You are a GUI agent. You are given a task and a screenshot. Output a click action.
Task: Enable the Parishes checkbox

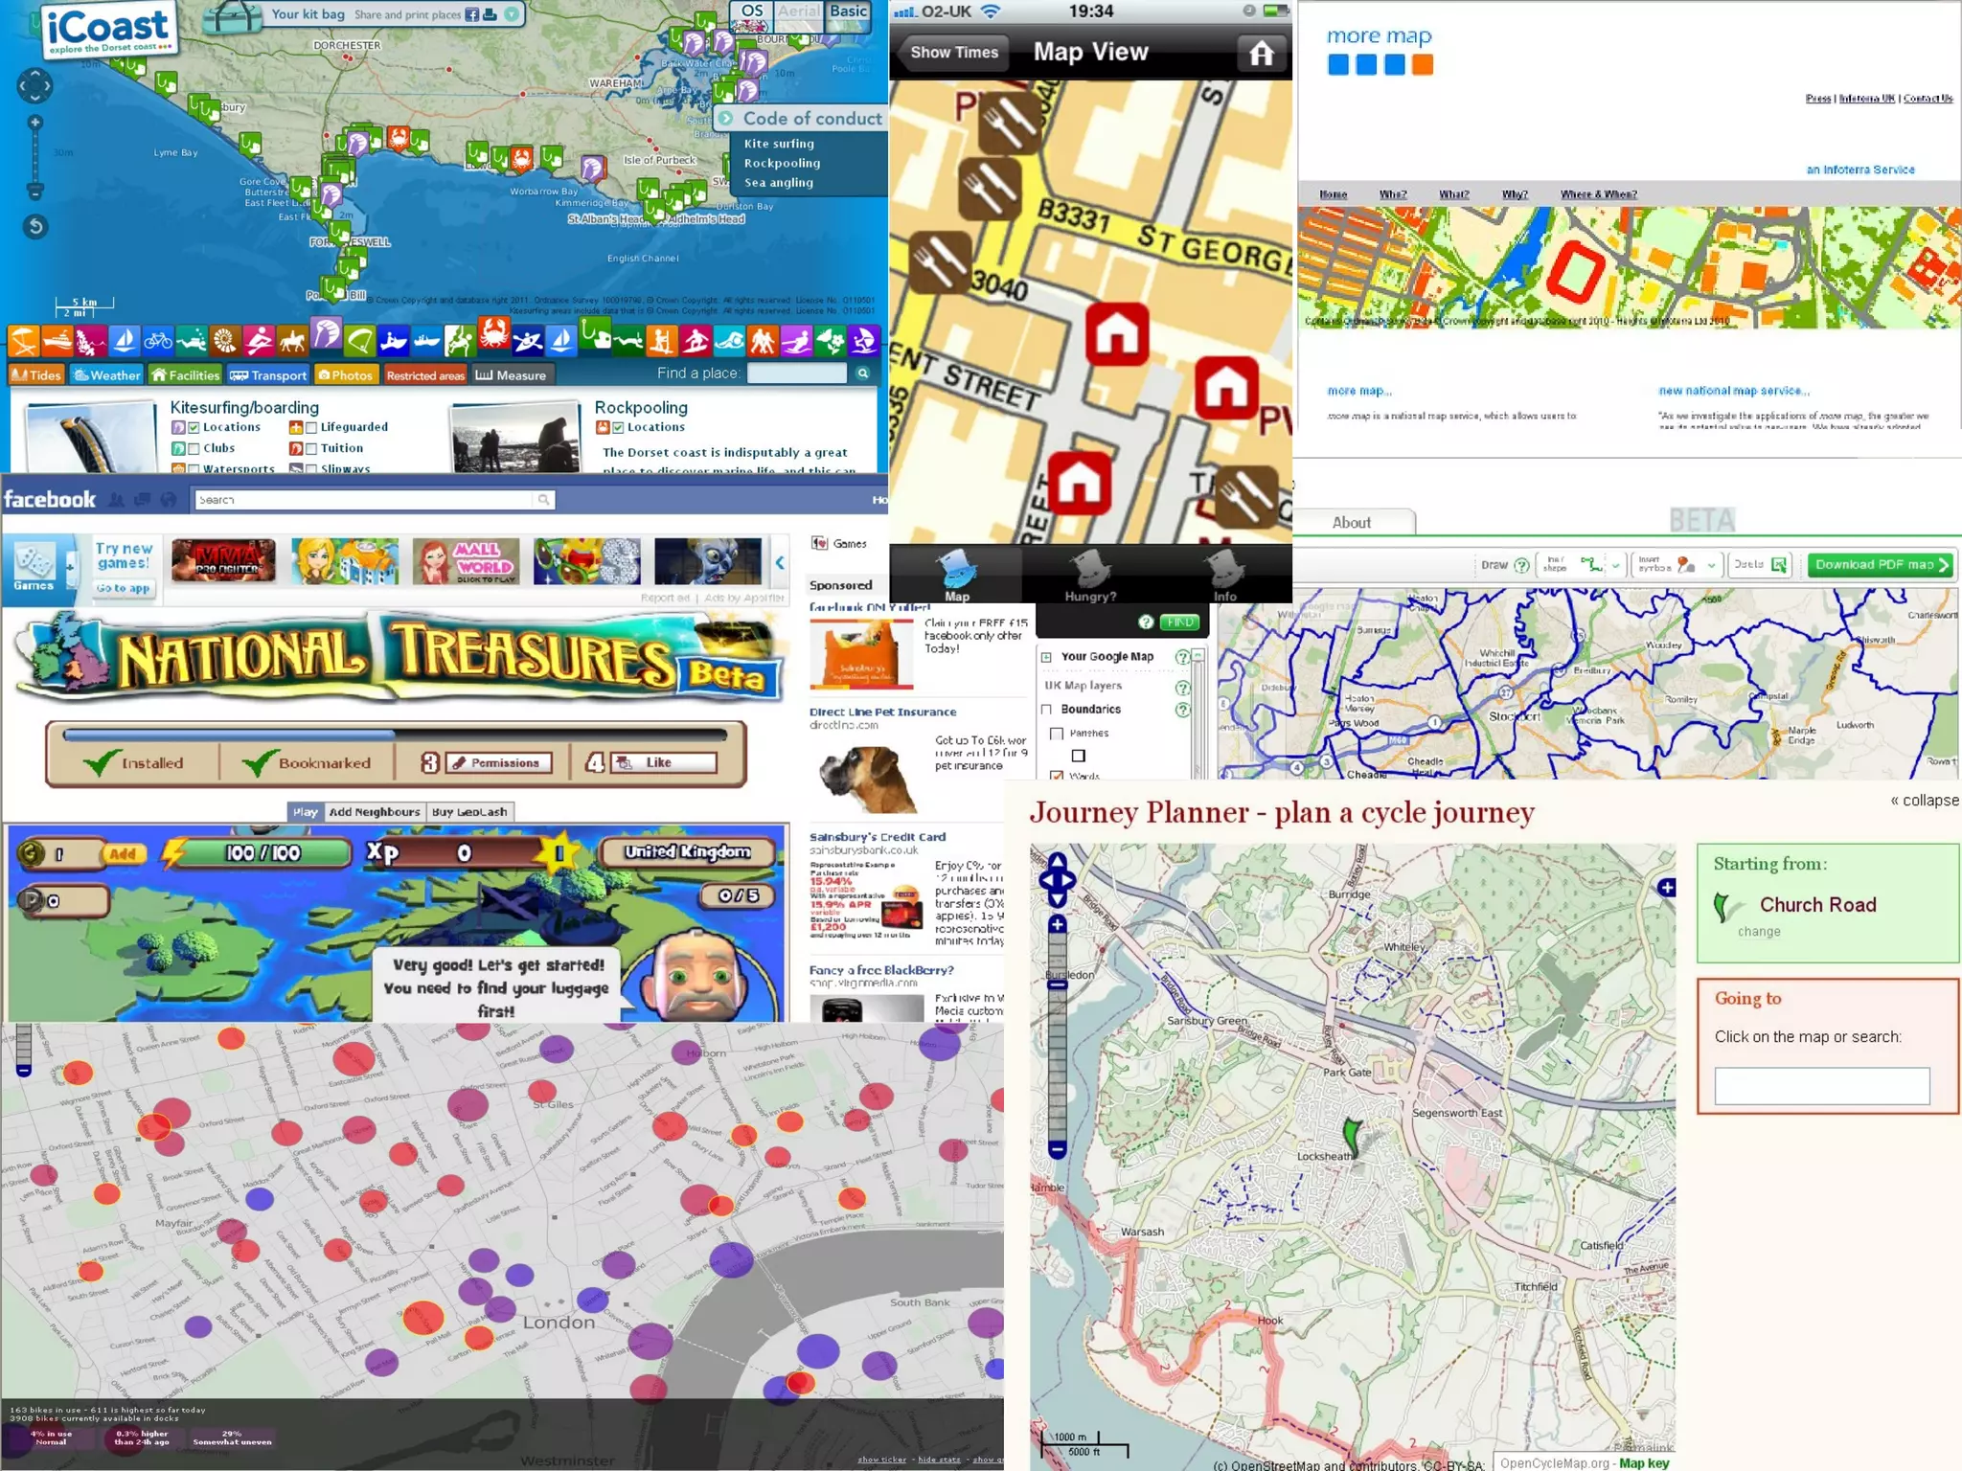click(x=1057, y=734)
